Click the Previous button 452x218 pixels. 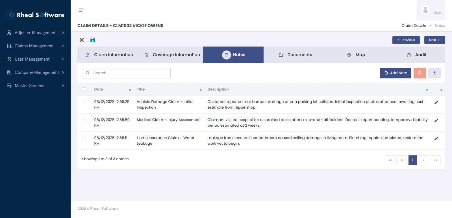click(x=406, y=40)
